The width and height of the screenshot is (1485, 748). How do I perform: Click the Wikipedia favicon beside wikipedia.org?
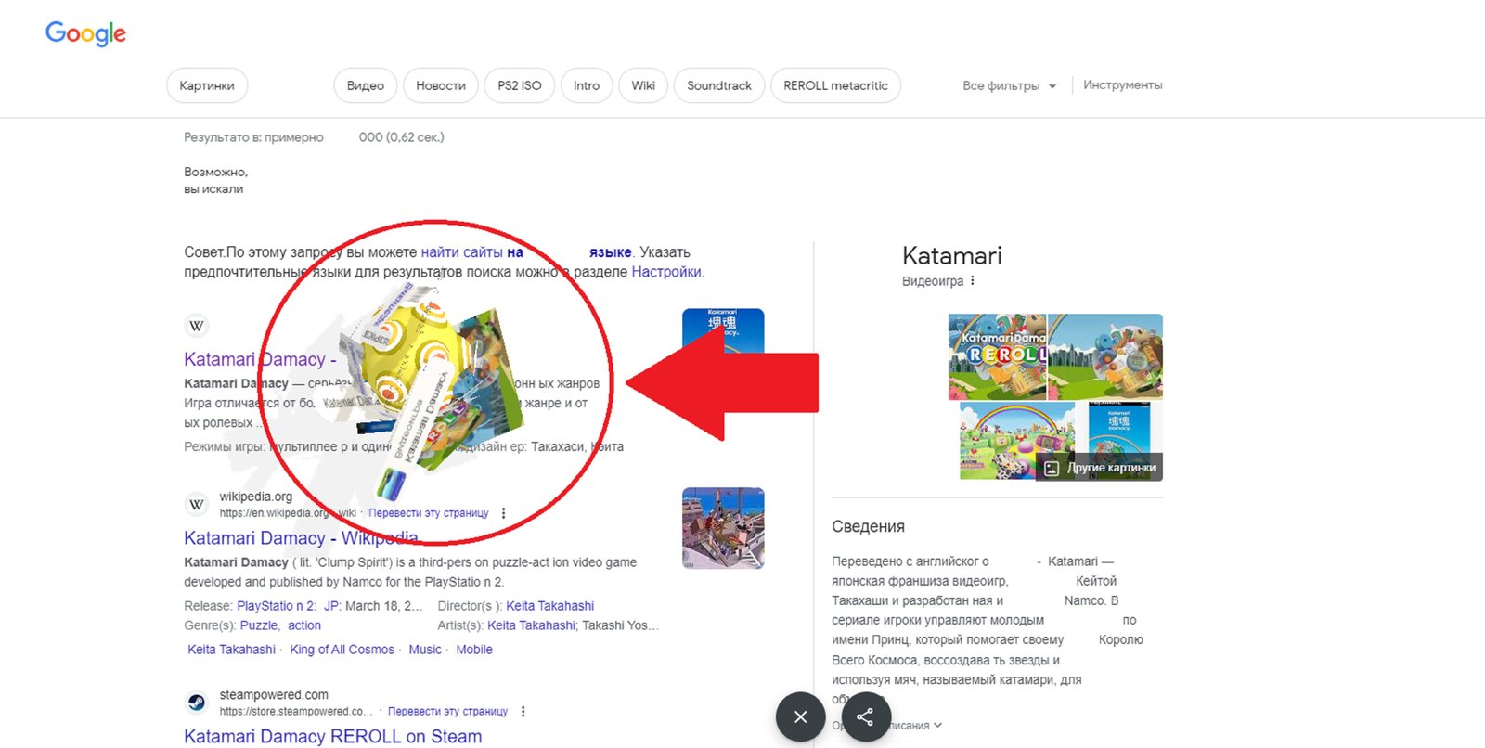click(197, 504)
